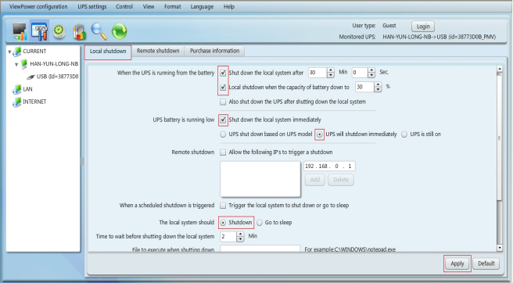The width and height of the screenshot is (513, 283).
Task: Toggle Local shutdown when battery capacity down checkbox
Action: 223,88
